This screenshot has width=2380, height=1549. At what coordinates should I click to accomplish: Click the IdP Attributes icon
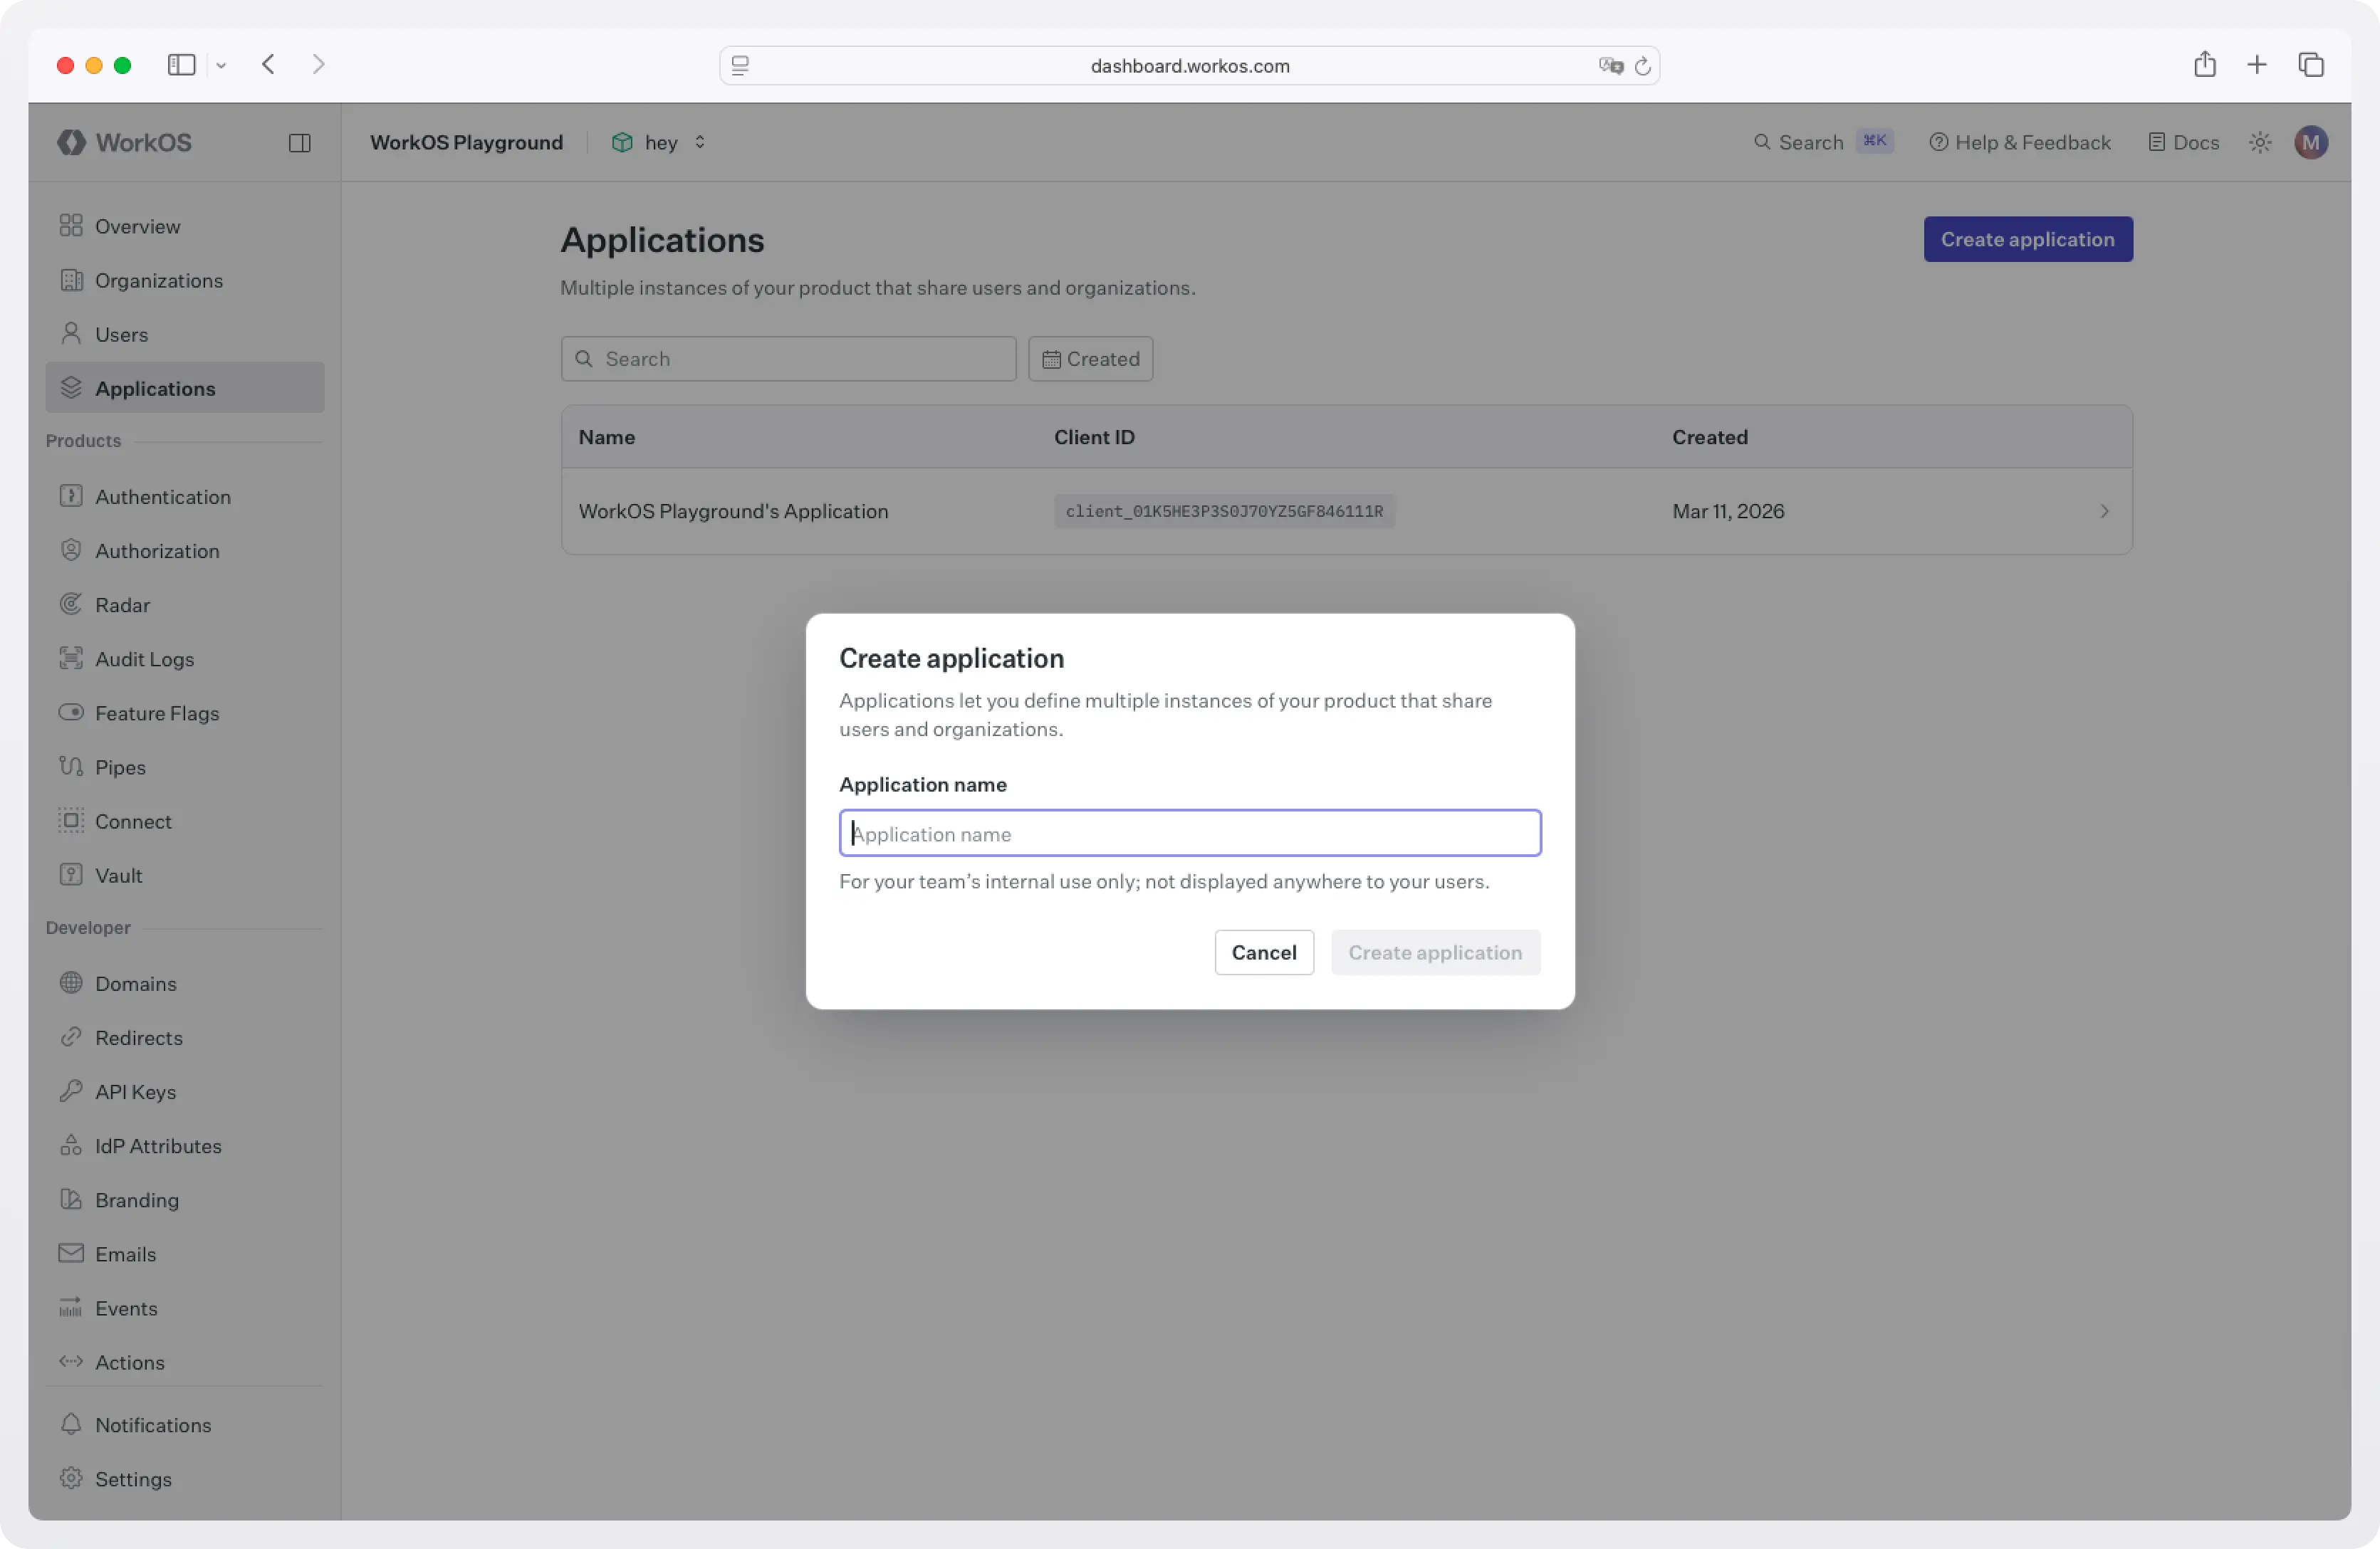(x=71, y=1144)
